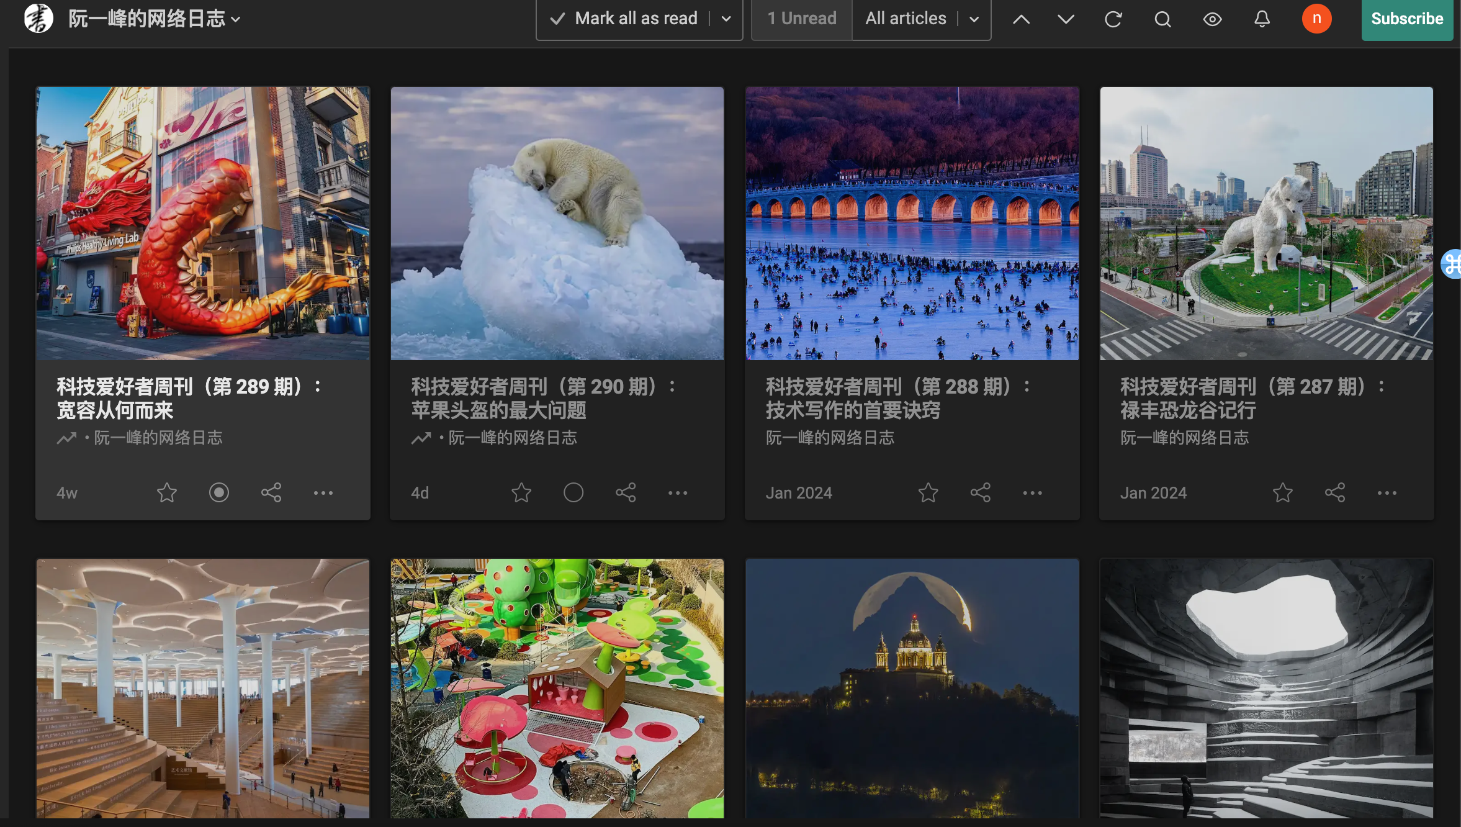The width and height of the screenshot is (1461, 827).
Task: Toggle read status circle on issue 289
Action: pyautogui.click(x=218, y=493)
